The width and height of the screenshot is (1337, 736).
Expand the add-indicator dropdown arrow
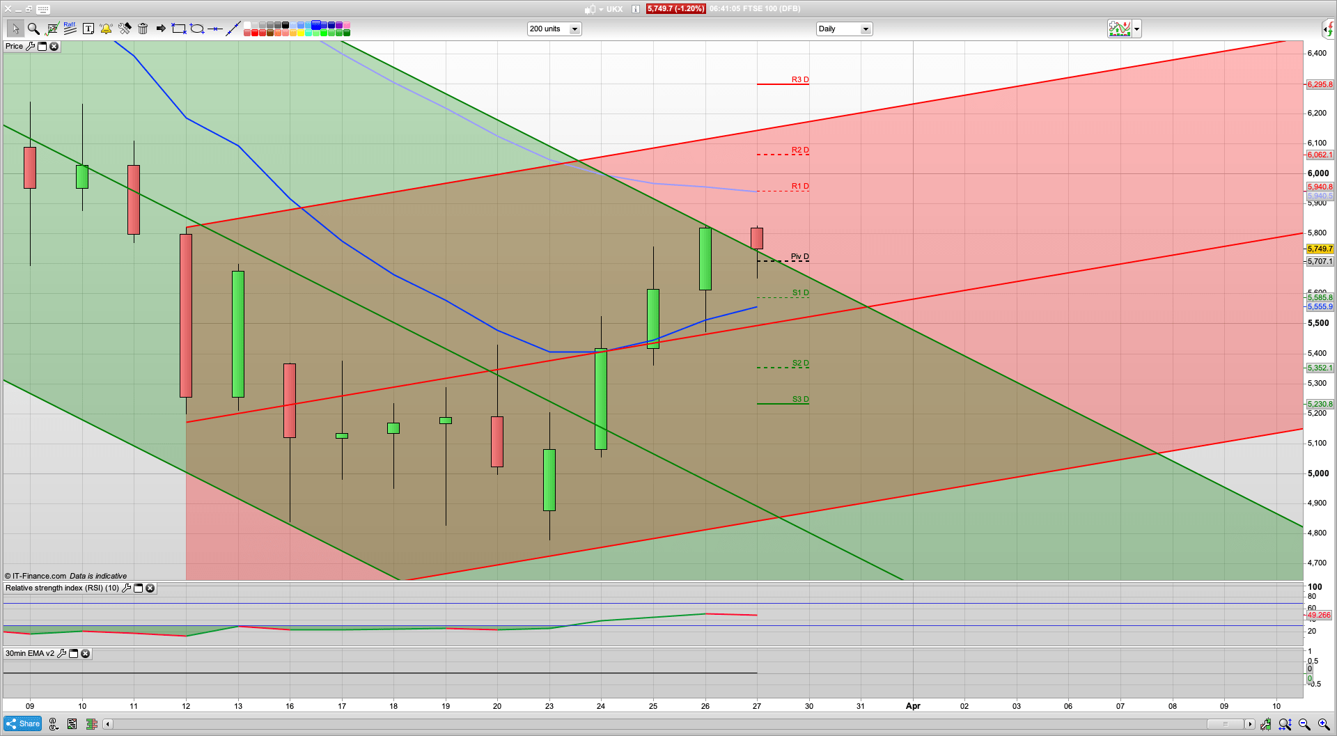coord(1136,29)
